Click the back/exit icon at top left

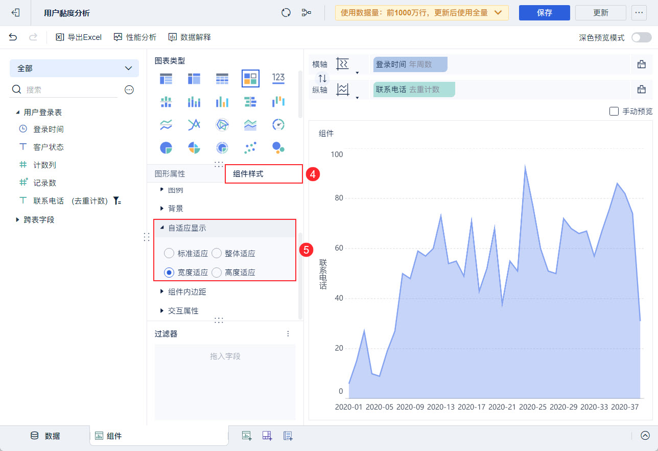coord(15,13)
